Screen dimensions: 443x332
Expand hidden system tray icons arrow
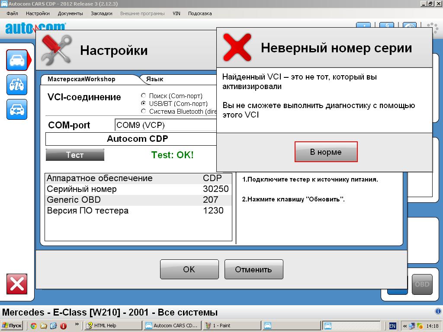404,326
